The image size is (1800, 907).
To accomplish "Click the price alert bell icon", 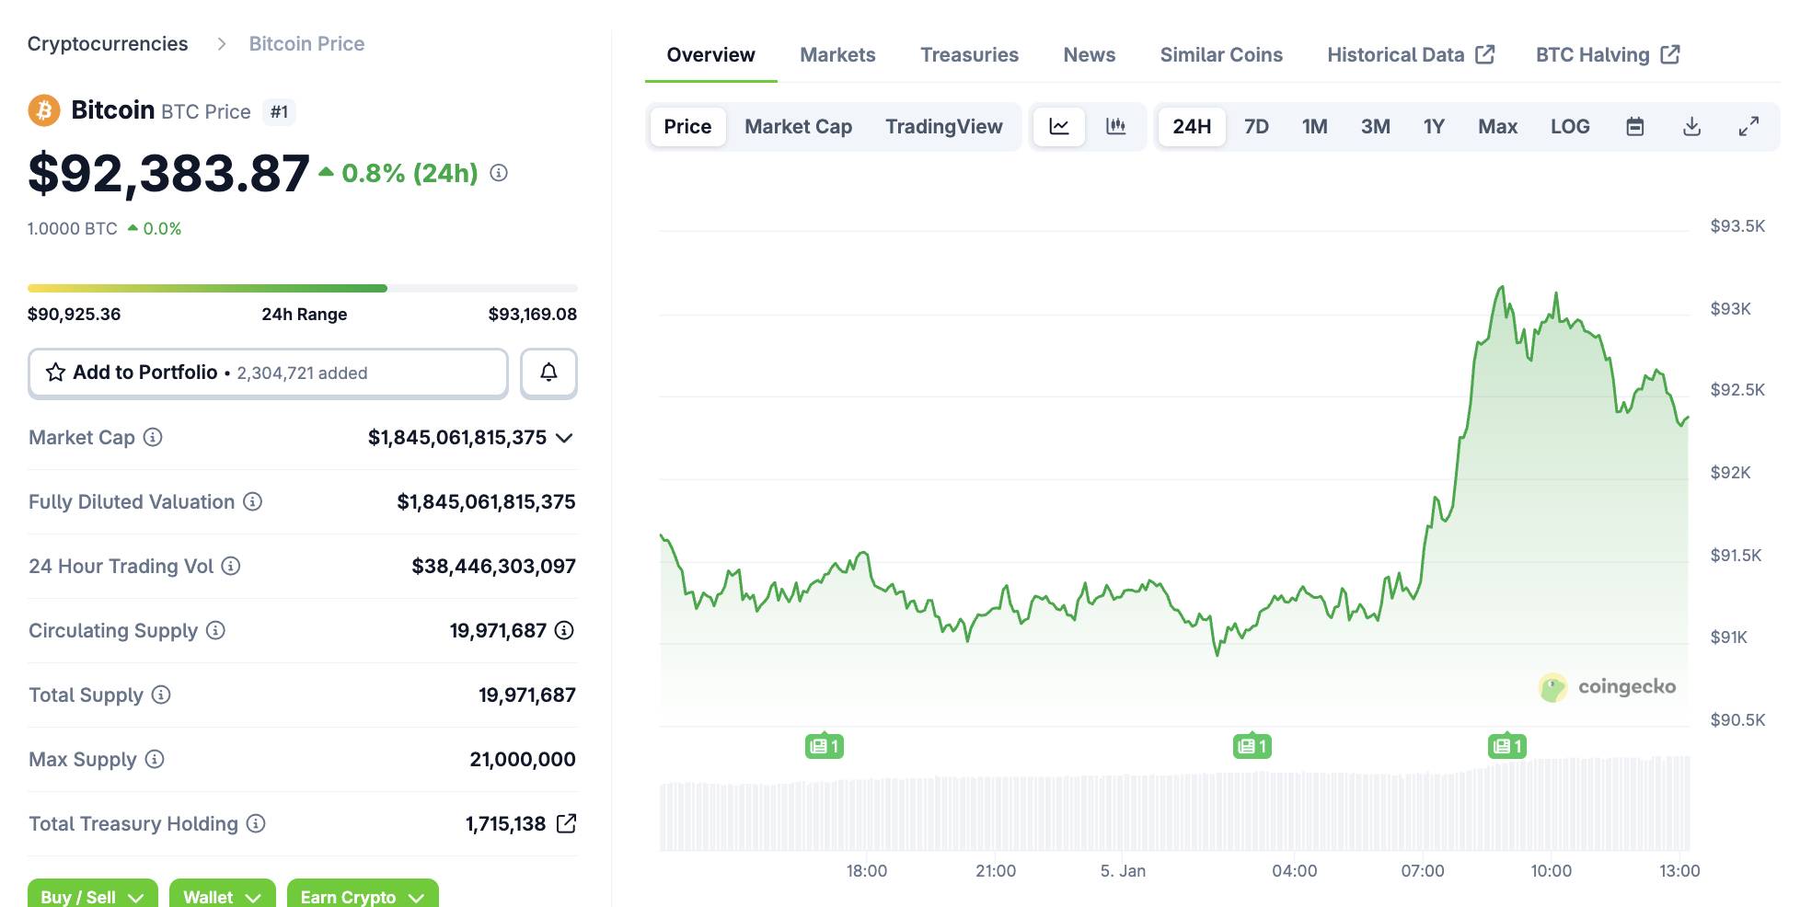I will [548, 373].
